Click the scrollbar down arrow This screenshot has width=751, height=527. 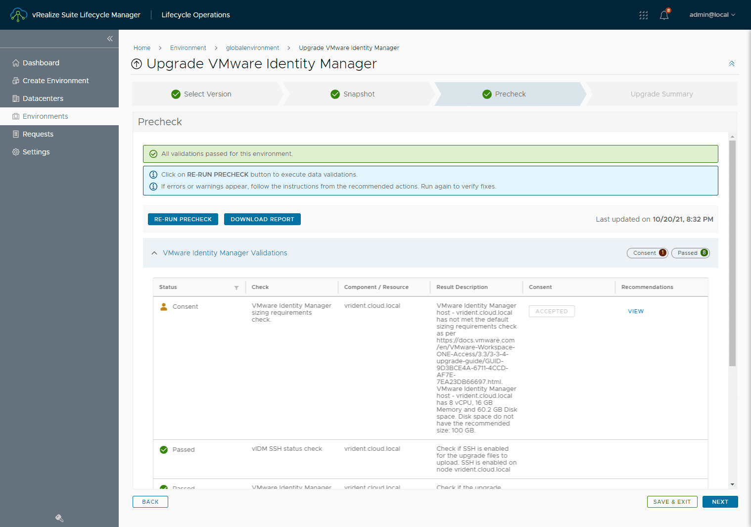732,484
